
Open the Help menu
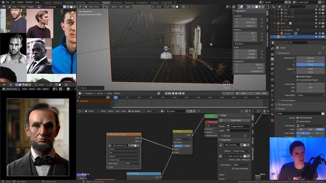point(37,2)
